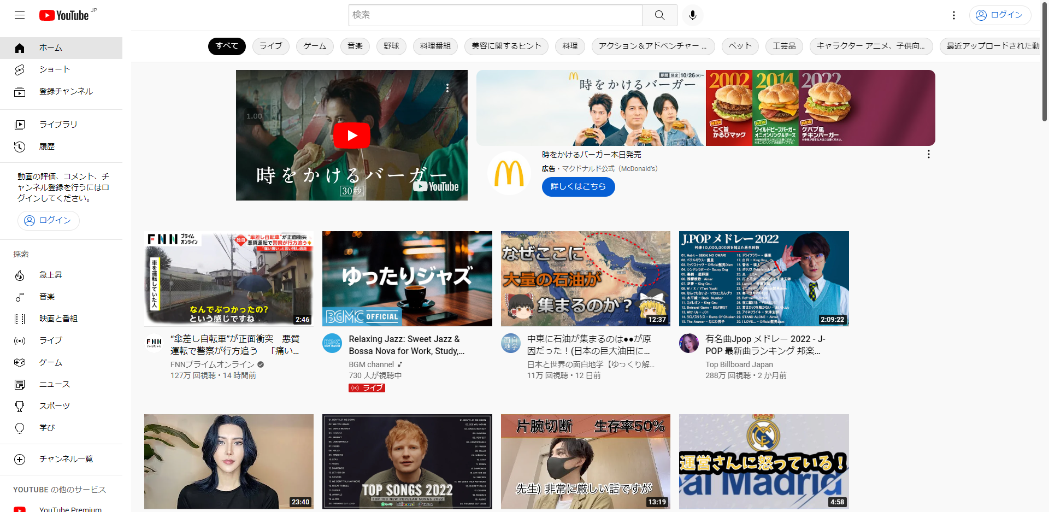Open Top Billboard Japan channel link
Viewport: 1049px width, 512px height.
(x=739, y=364)
